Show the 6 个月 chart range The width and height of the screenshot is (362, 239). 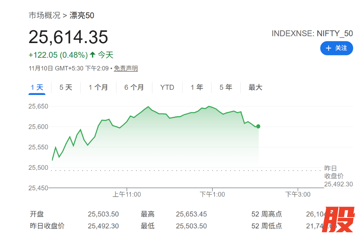coord(134,88)
